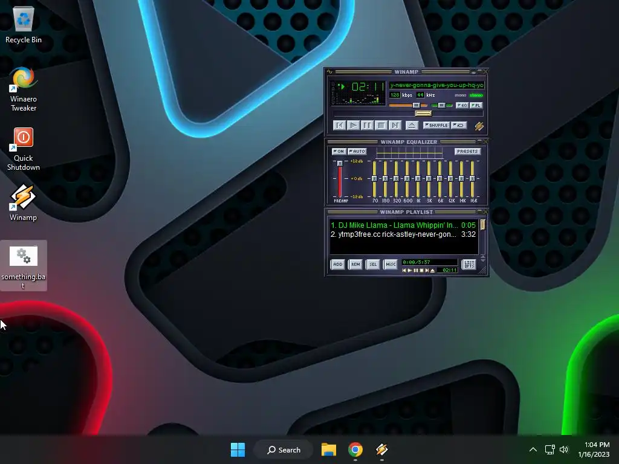Click the Winamp lightning bolt about icon

(479, 126)
